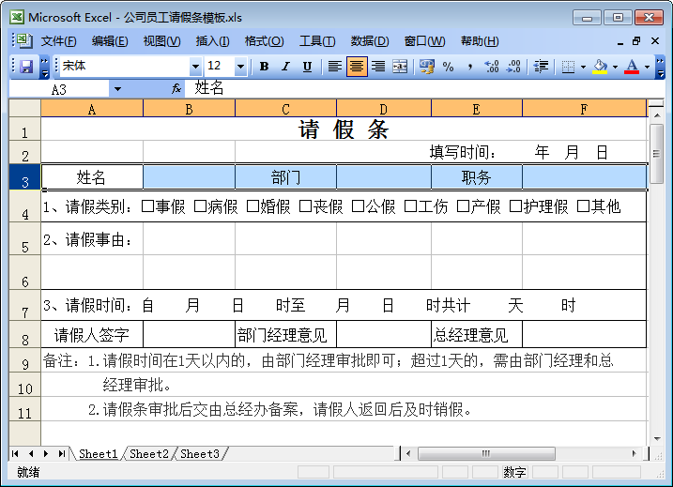Check the 工伤 checkbox
673x487 pixels.
coord(410,205)
